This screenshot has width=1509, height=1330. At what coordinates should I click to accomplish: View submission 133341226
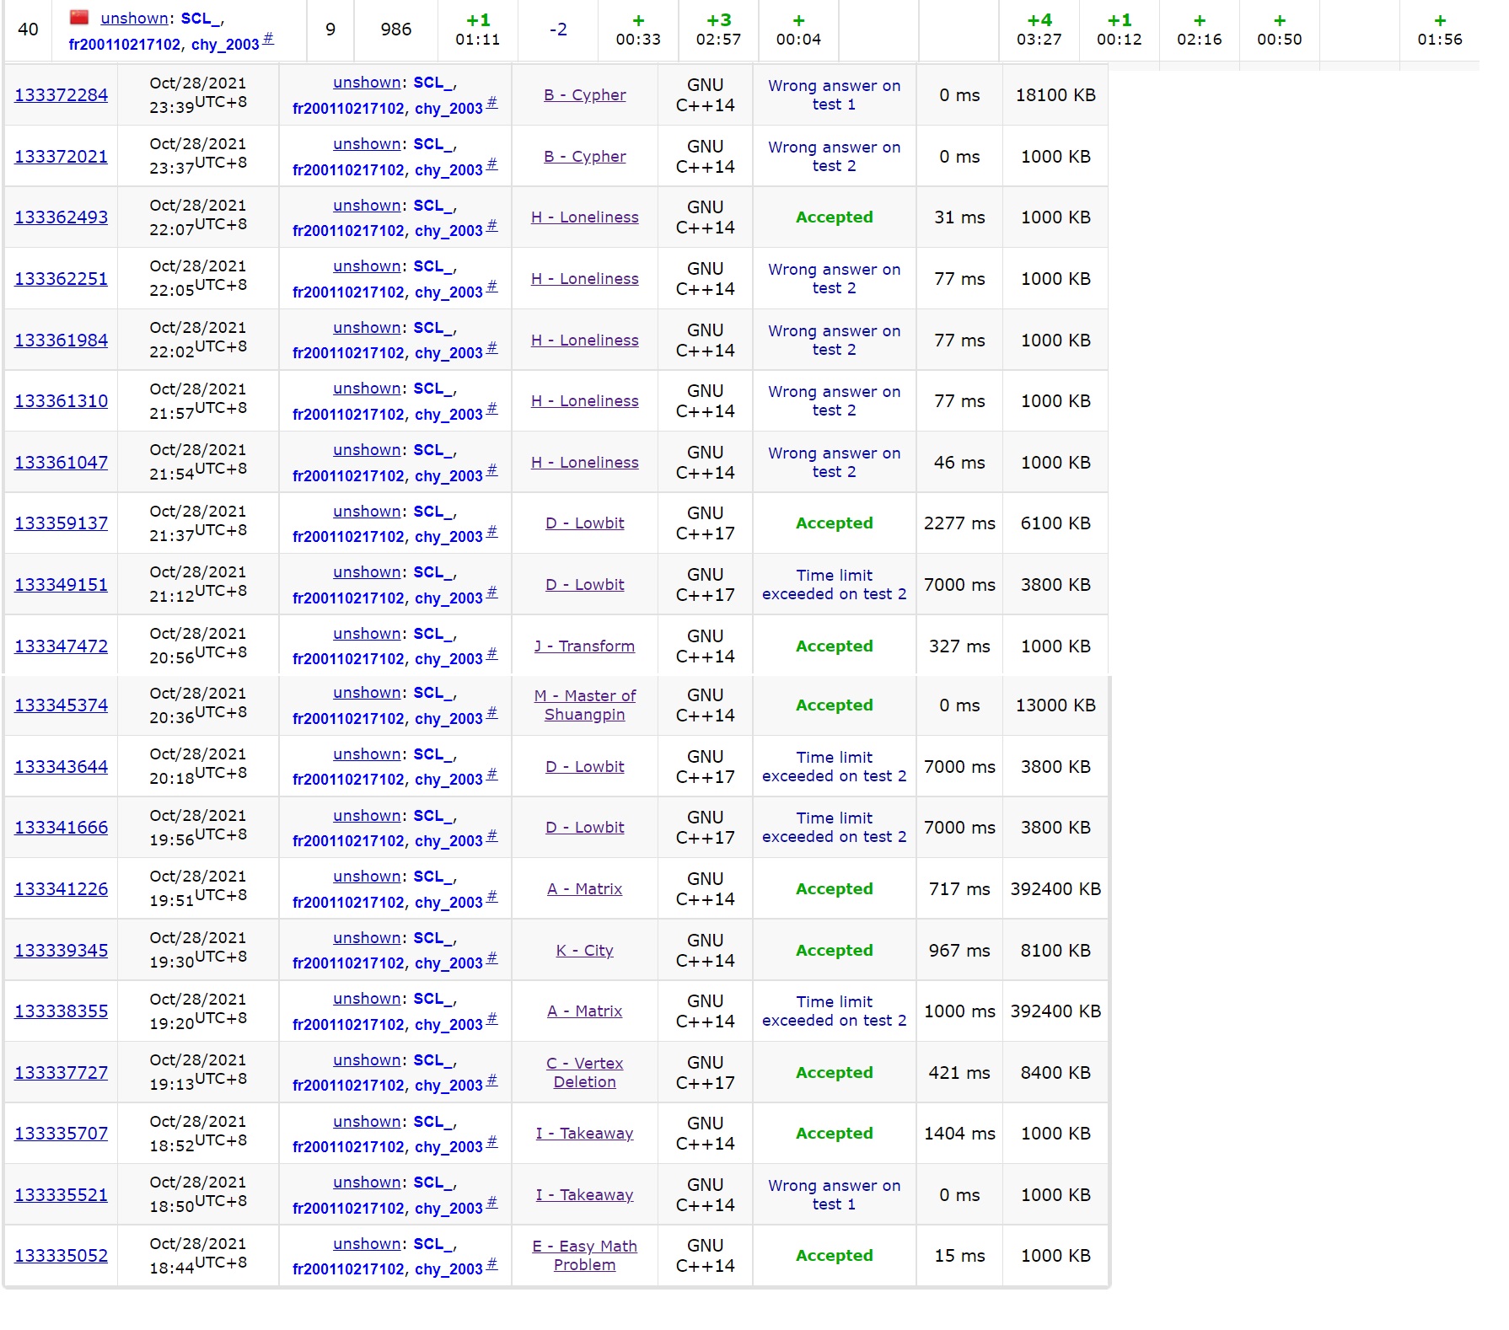pos(61,889)
